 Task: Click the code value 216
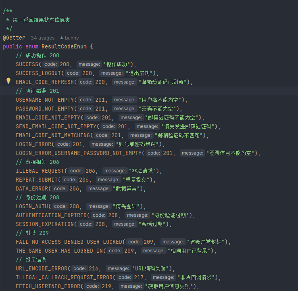[x=94, y=268]
